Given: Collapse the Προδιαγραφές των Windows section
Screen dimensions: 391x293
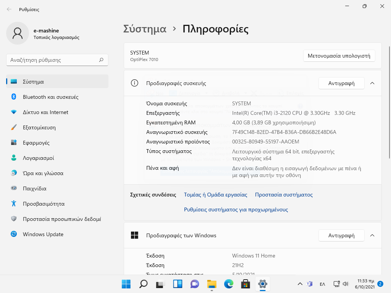Looking at the screenshot, I should pos(372,235).
